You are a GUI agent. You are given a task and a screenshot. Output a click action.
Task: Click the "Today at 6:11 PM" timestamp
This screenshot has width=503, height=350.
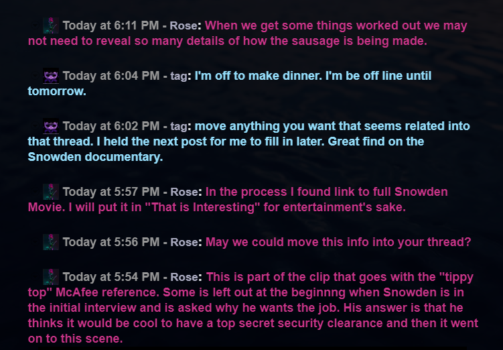(x=111, y=26)
